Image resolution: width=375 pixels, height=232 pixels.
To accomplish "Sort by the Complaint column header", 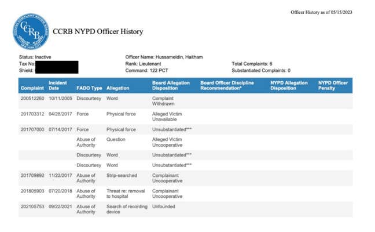I will coord(32,88).
